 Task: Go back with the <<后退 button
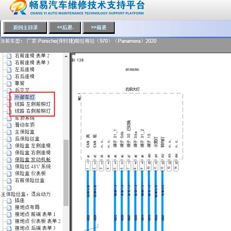click(65, 28)
